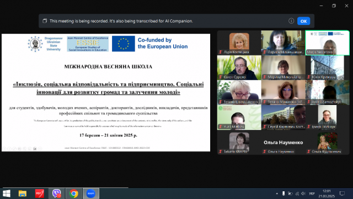The height and width of the screenshot is (199, 353).
Task: Select Сергій Карпович's video tile
Action: coord(283,117)
